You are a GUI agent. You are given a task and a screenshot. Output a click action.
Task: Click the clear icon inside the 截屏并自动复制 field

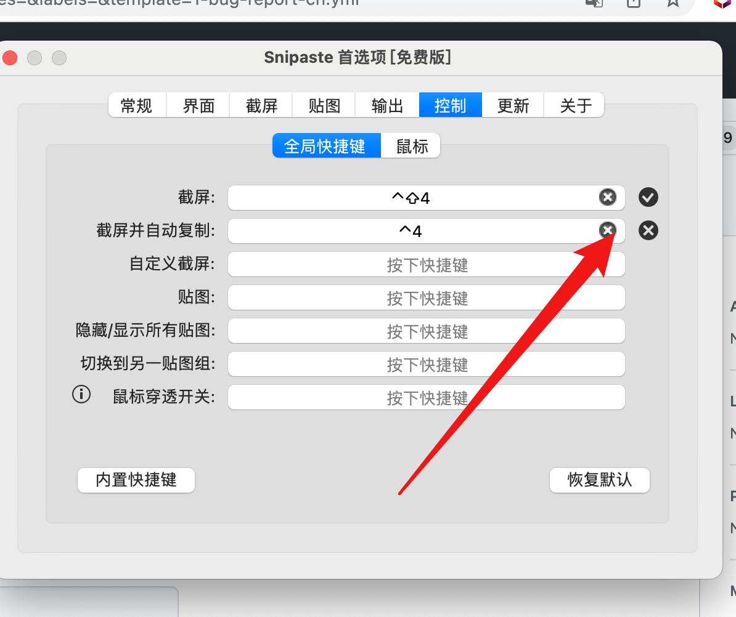[x=608, y=230]
